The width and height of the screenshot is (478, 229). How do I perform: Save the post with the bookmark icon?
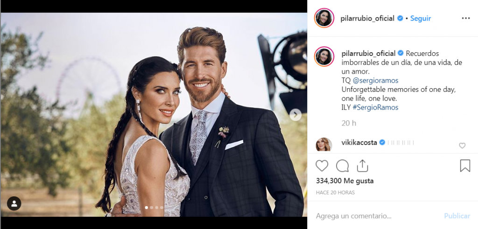pos(465,166)
